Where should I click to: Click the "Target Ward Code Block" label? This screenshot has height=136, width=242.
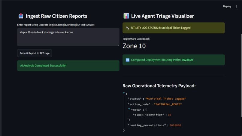136,39
